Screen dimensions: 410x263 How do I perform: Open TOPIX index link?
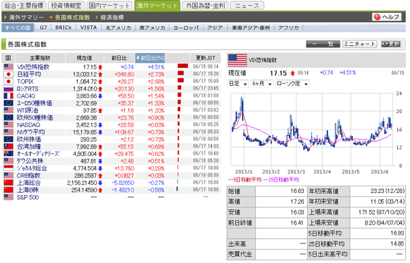25,81
